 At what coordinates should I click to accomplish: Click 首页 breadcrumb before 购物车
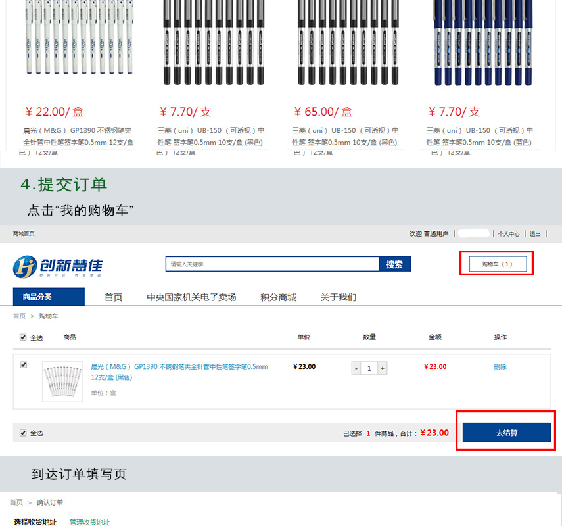[x=19, y=316]
